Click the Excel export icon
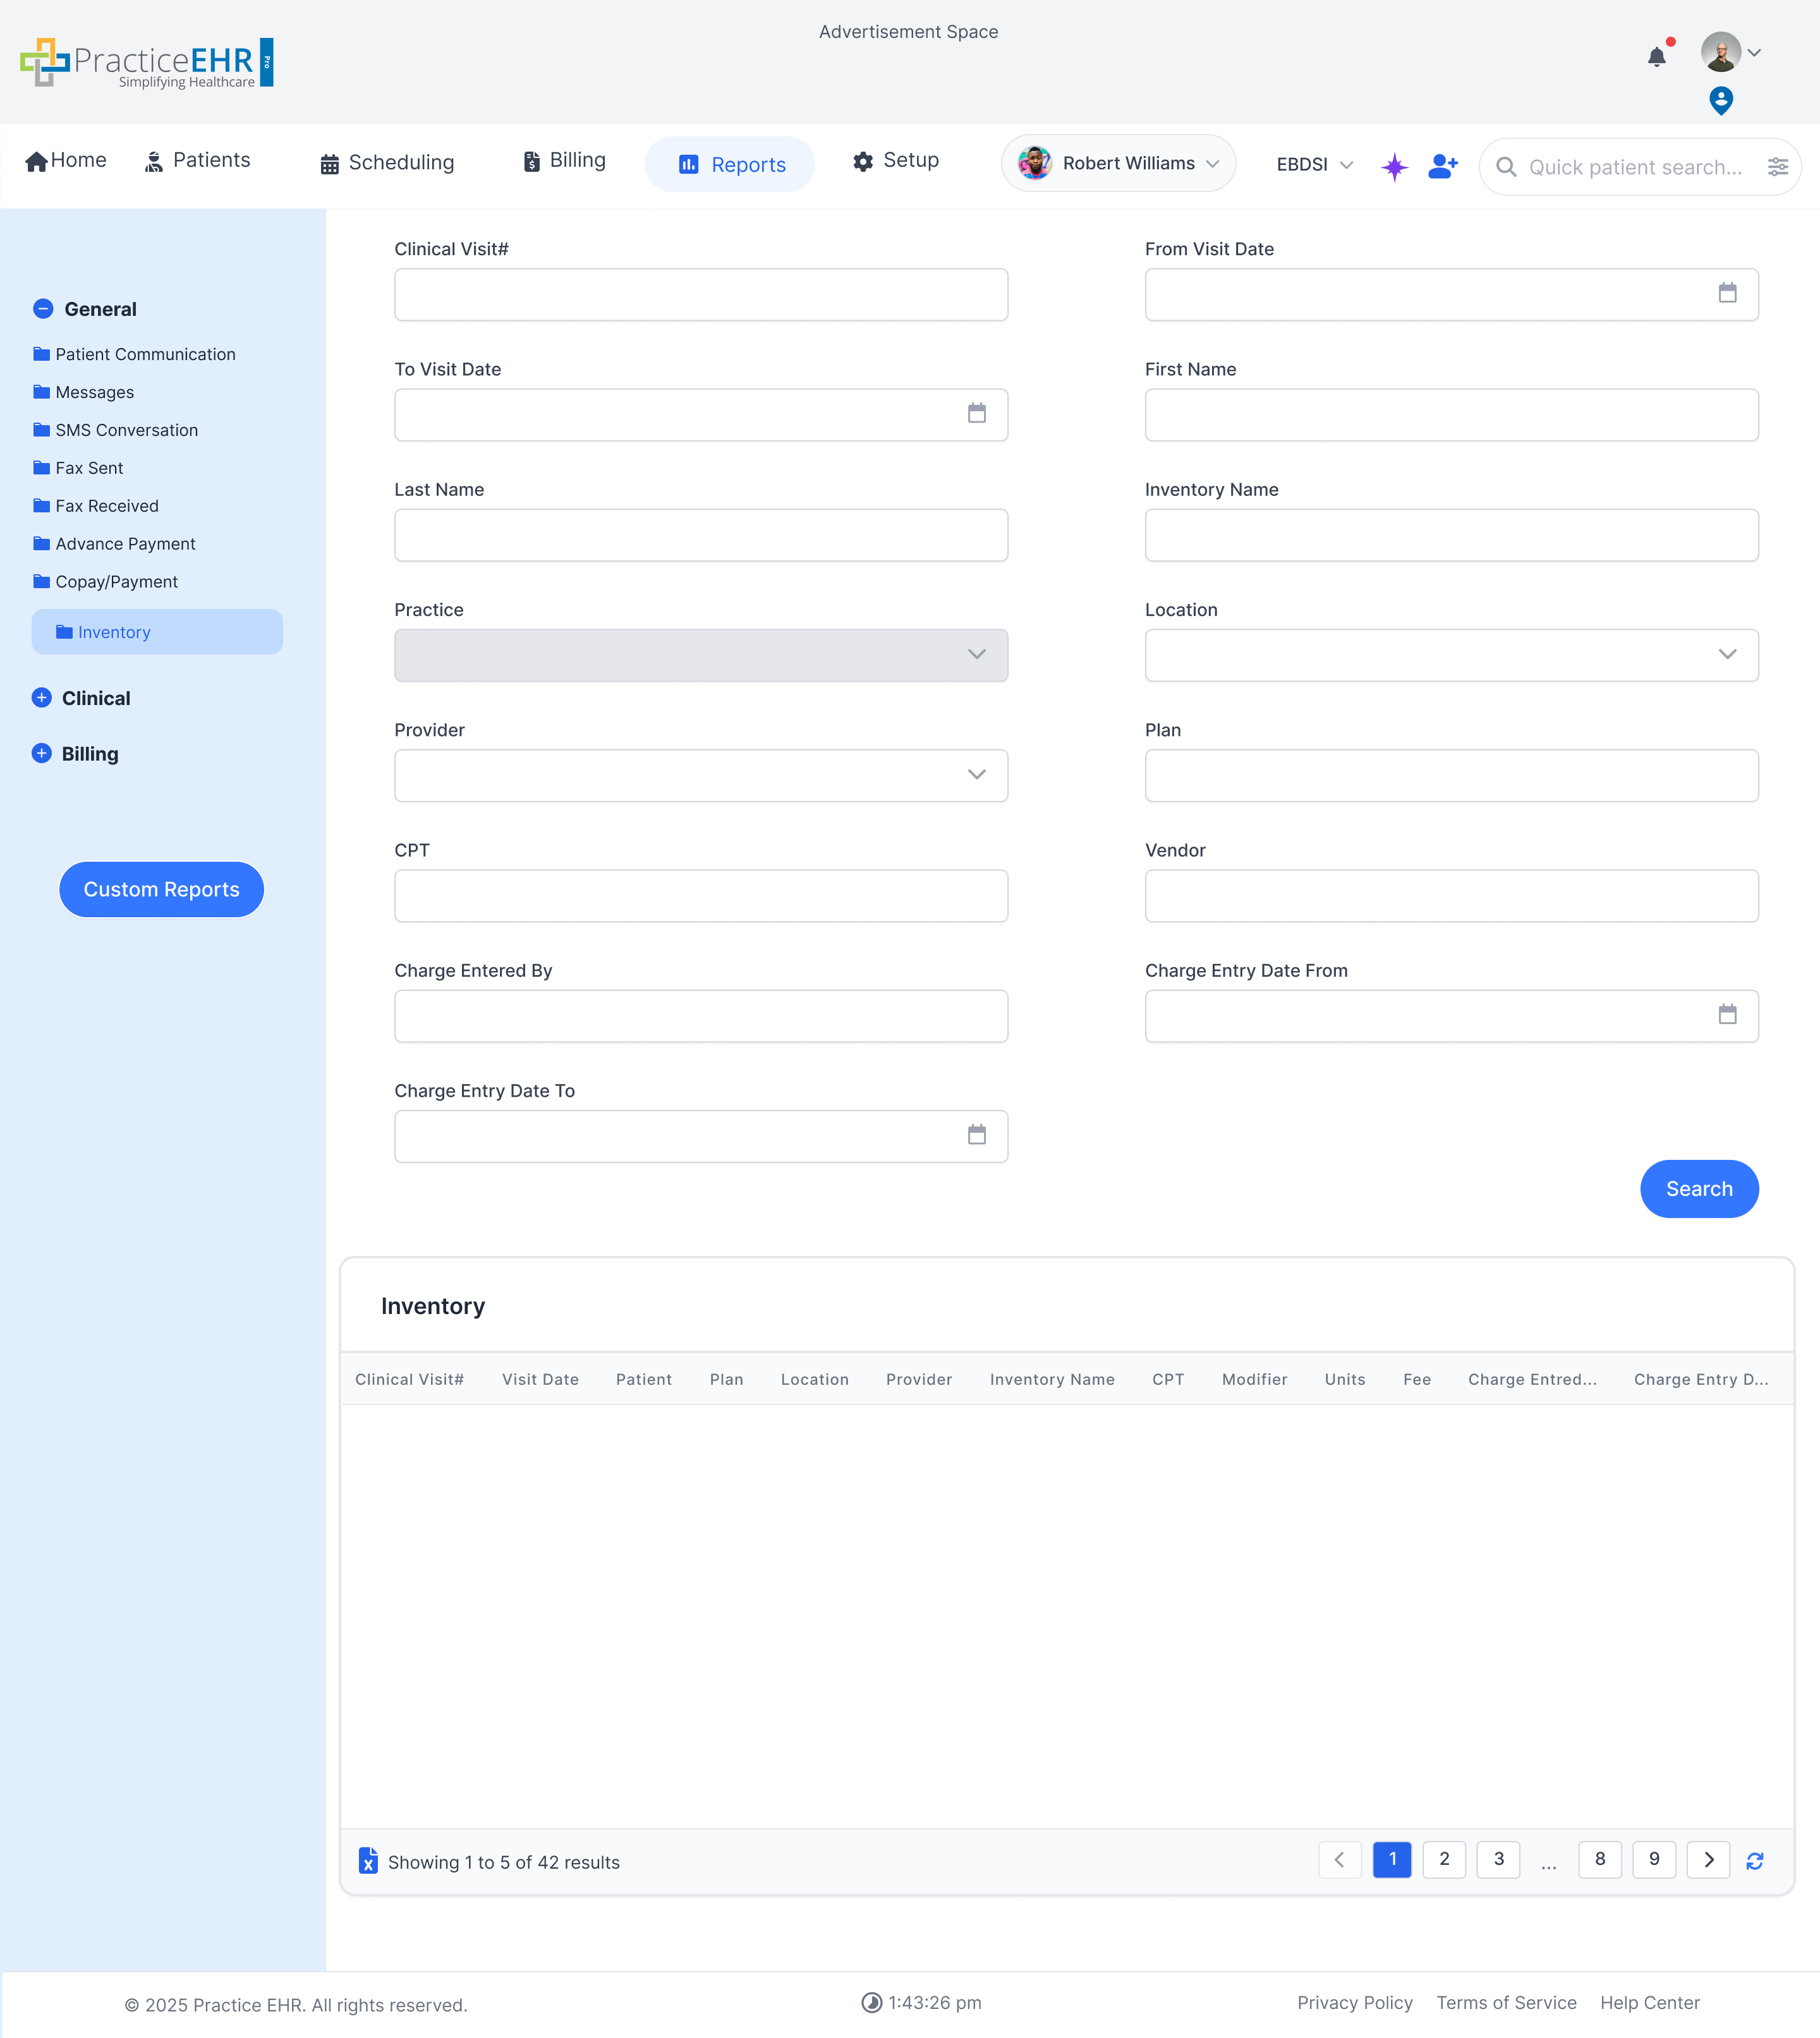The image size is (1820, 2038). coord(368,1860)
